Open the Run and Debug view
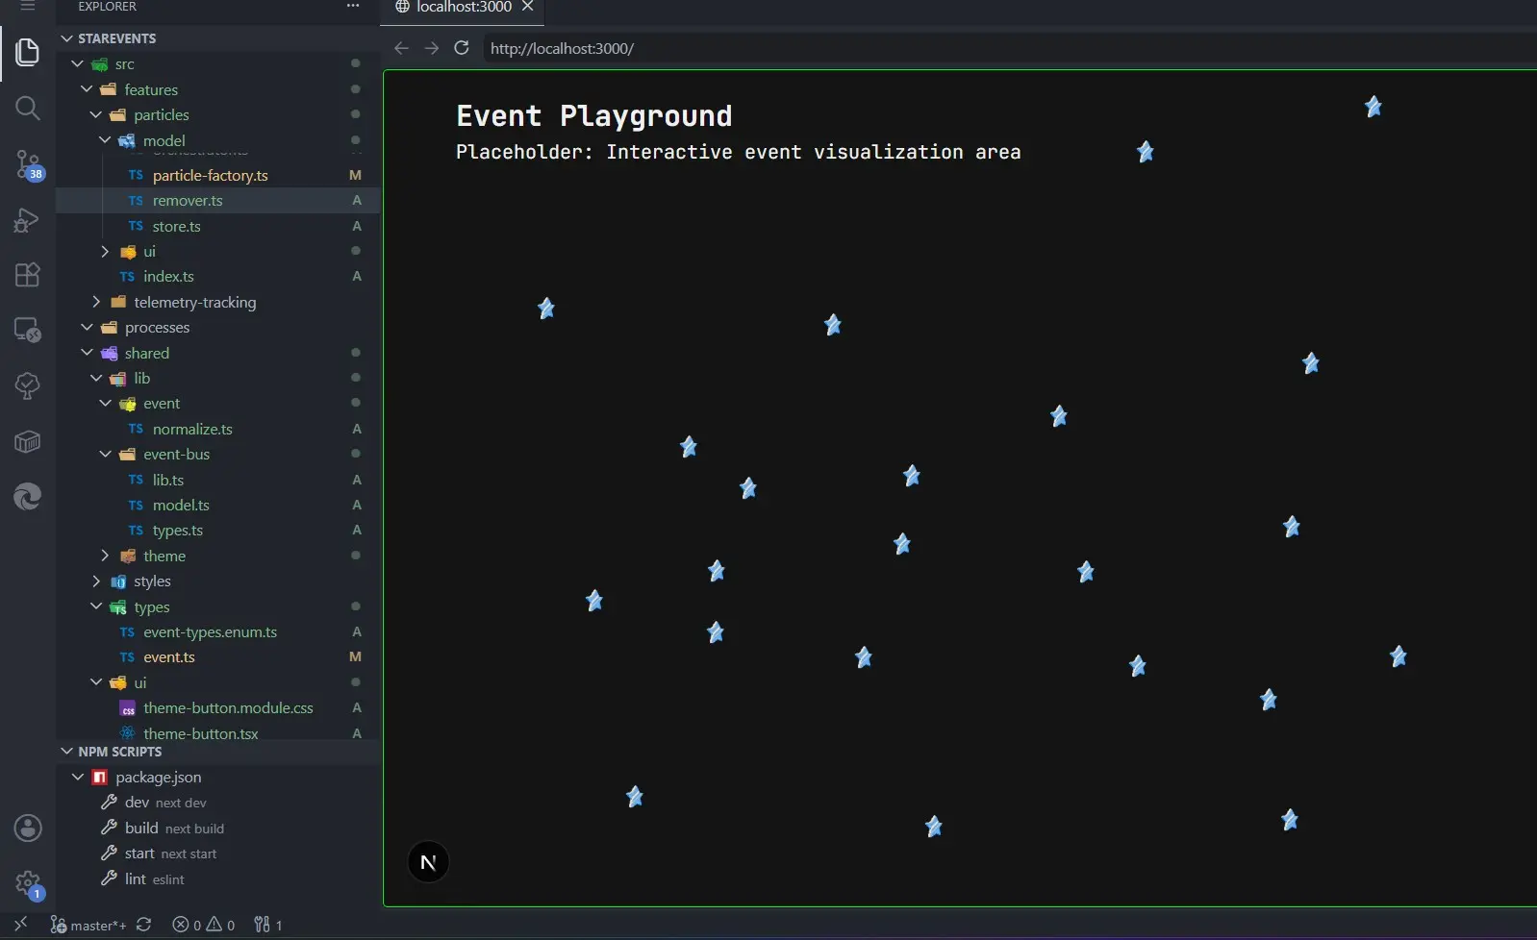The height and width of the screenshot is (940, 1537). [x=27, y=220]
